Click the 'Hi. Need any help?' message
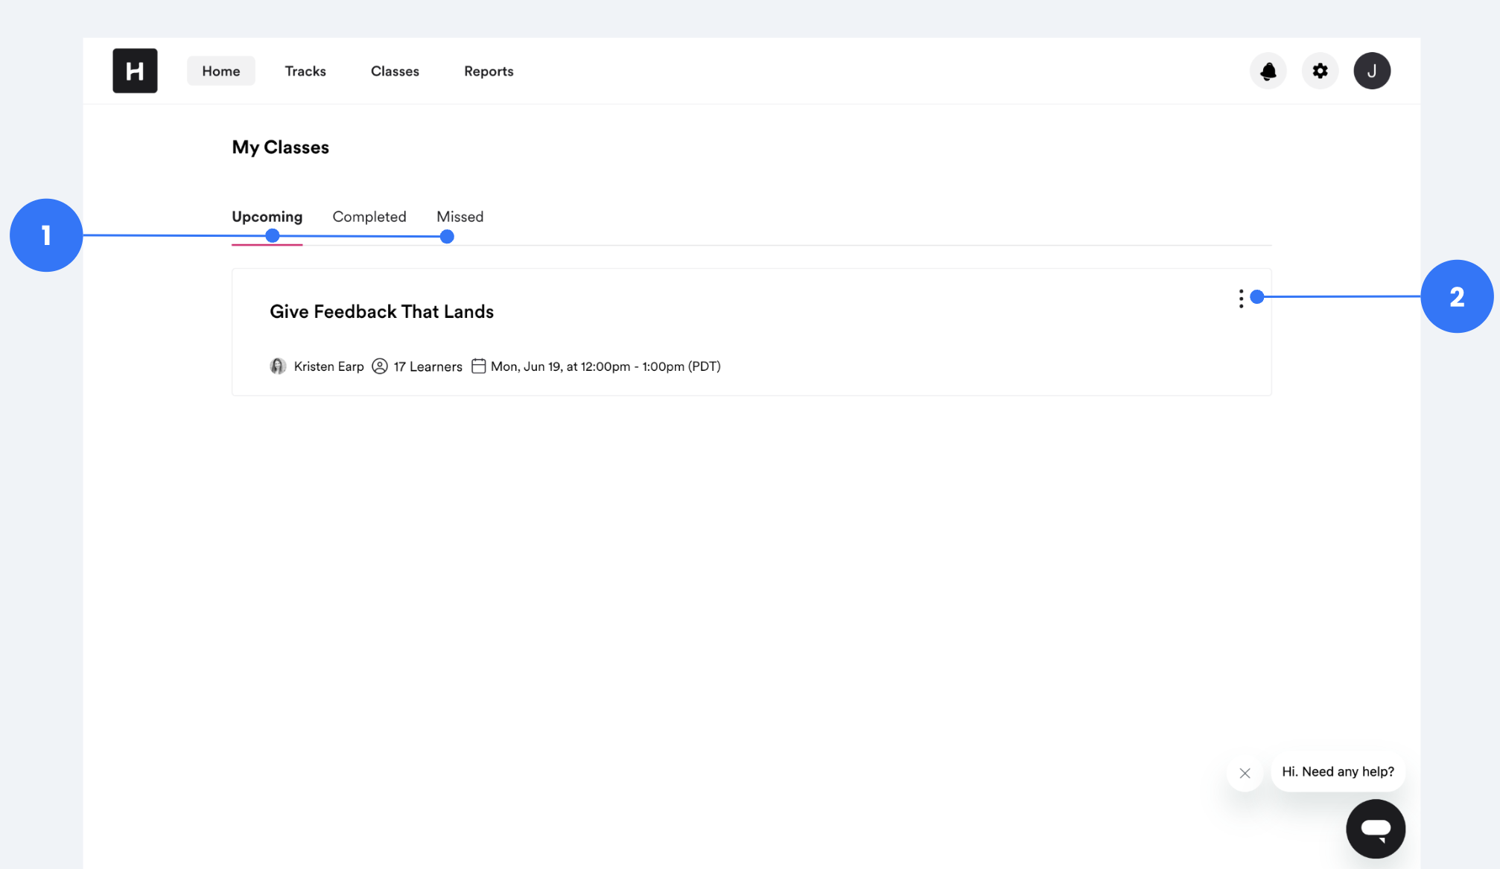Viewport: 1500px width, 869px height. [x=1338, y=771]
